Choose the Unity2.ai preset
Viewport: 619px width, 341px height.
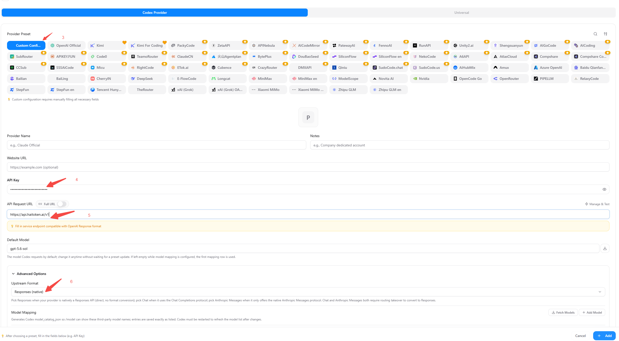click(469, 45)
